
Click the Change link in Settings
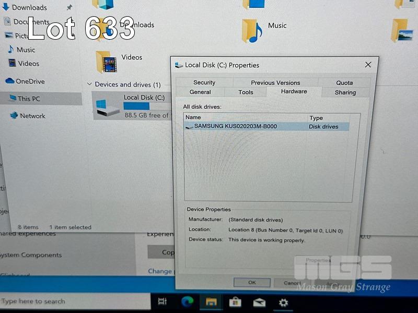click(x=160, y=271)
